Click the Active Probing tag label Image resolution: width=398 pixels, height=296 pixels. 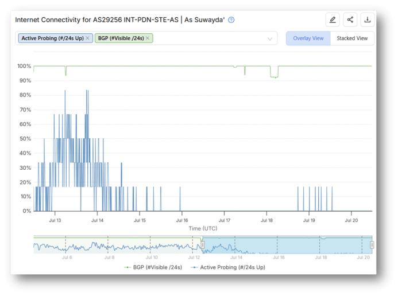tap(52, 38)
